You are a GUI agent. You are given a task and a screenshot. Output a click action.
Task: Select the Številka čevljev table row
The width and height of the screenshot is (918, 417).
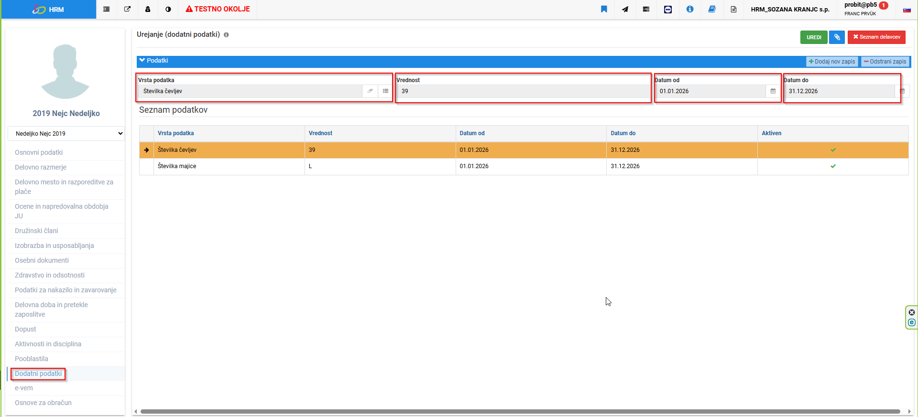(x=524, y=150)
